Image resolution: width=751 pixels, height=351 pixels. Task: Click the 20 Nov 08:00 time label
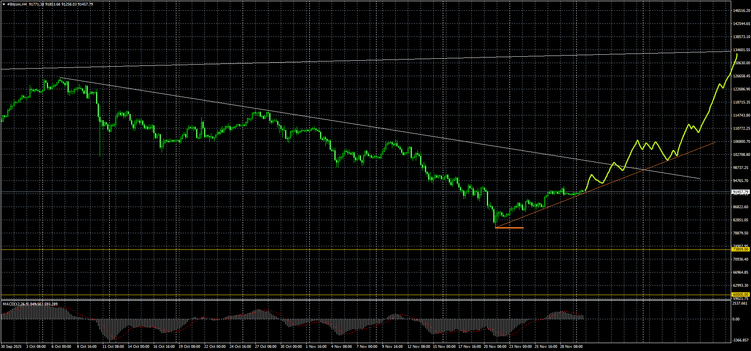click(x=495, y=347)
